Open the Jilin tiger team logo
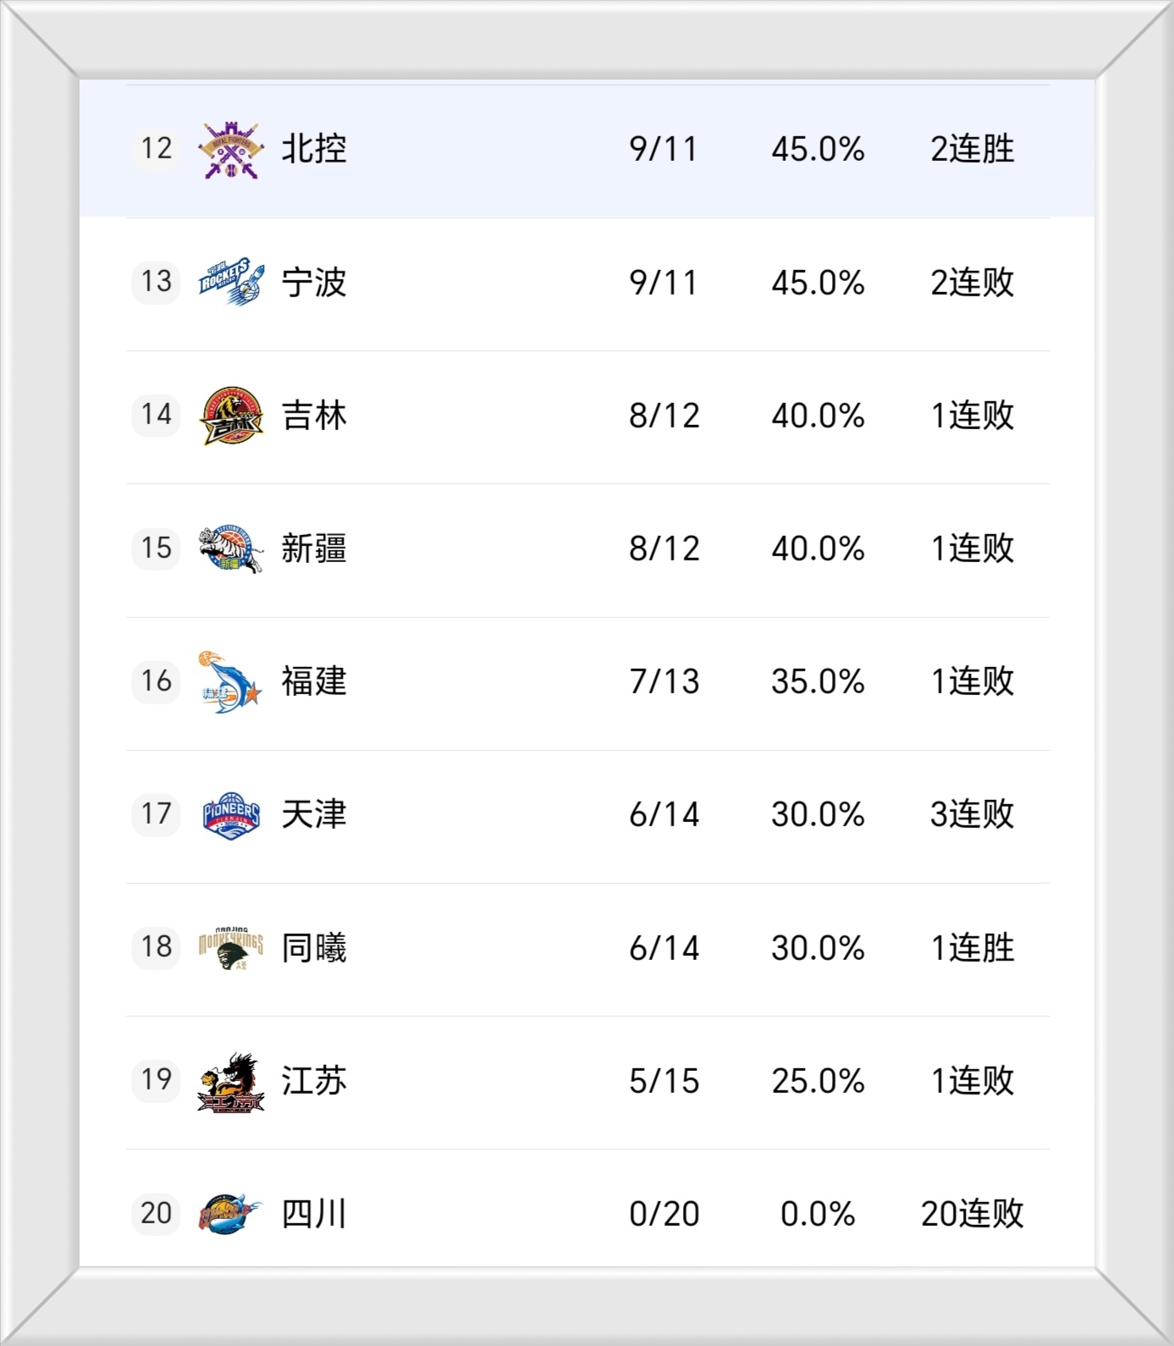1174x1346 pixels. click(231, 416)
